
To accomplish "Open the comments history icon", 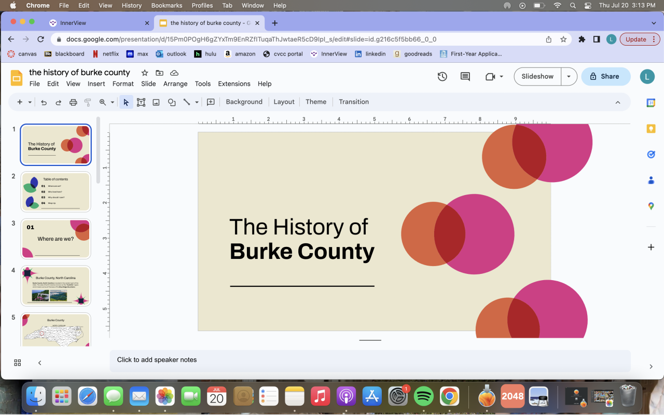I will pyautogui.click(x=465, y=76).
